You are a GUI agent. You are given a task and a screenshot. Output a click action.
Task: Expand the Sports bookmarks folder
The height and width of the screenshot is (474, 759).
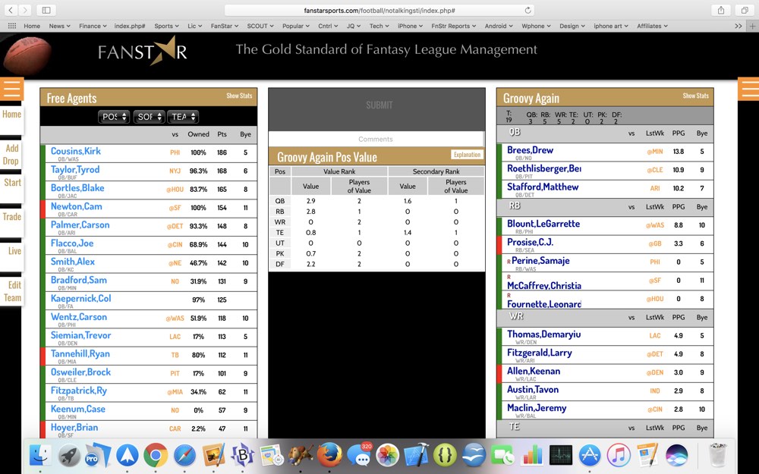click(x=166, y=26)
